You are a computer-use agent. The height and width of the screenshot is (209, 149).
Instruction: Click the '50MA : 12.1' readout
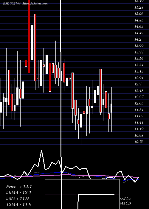19,193
